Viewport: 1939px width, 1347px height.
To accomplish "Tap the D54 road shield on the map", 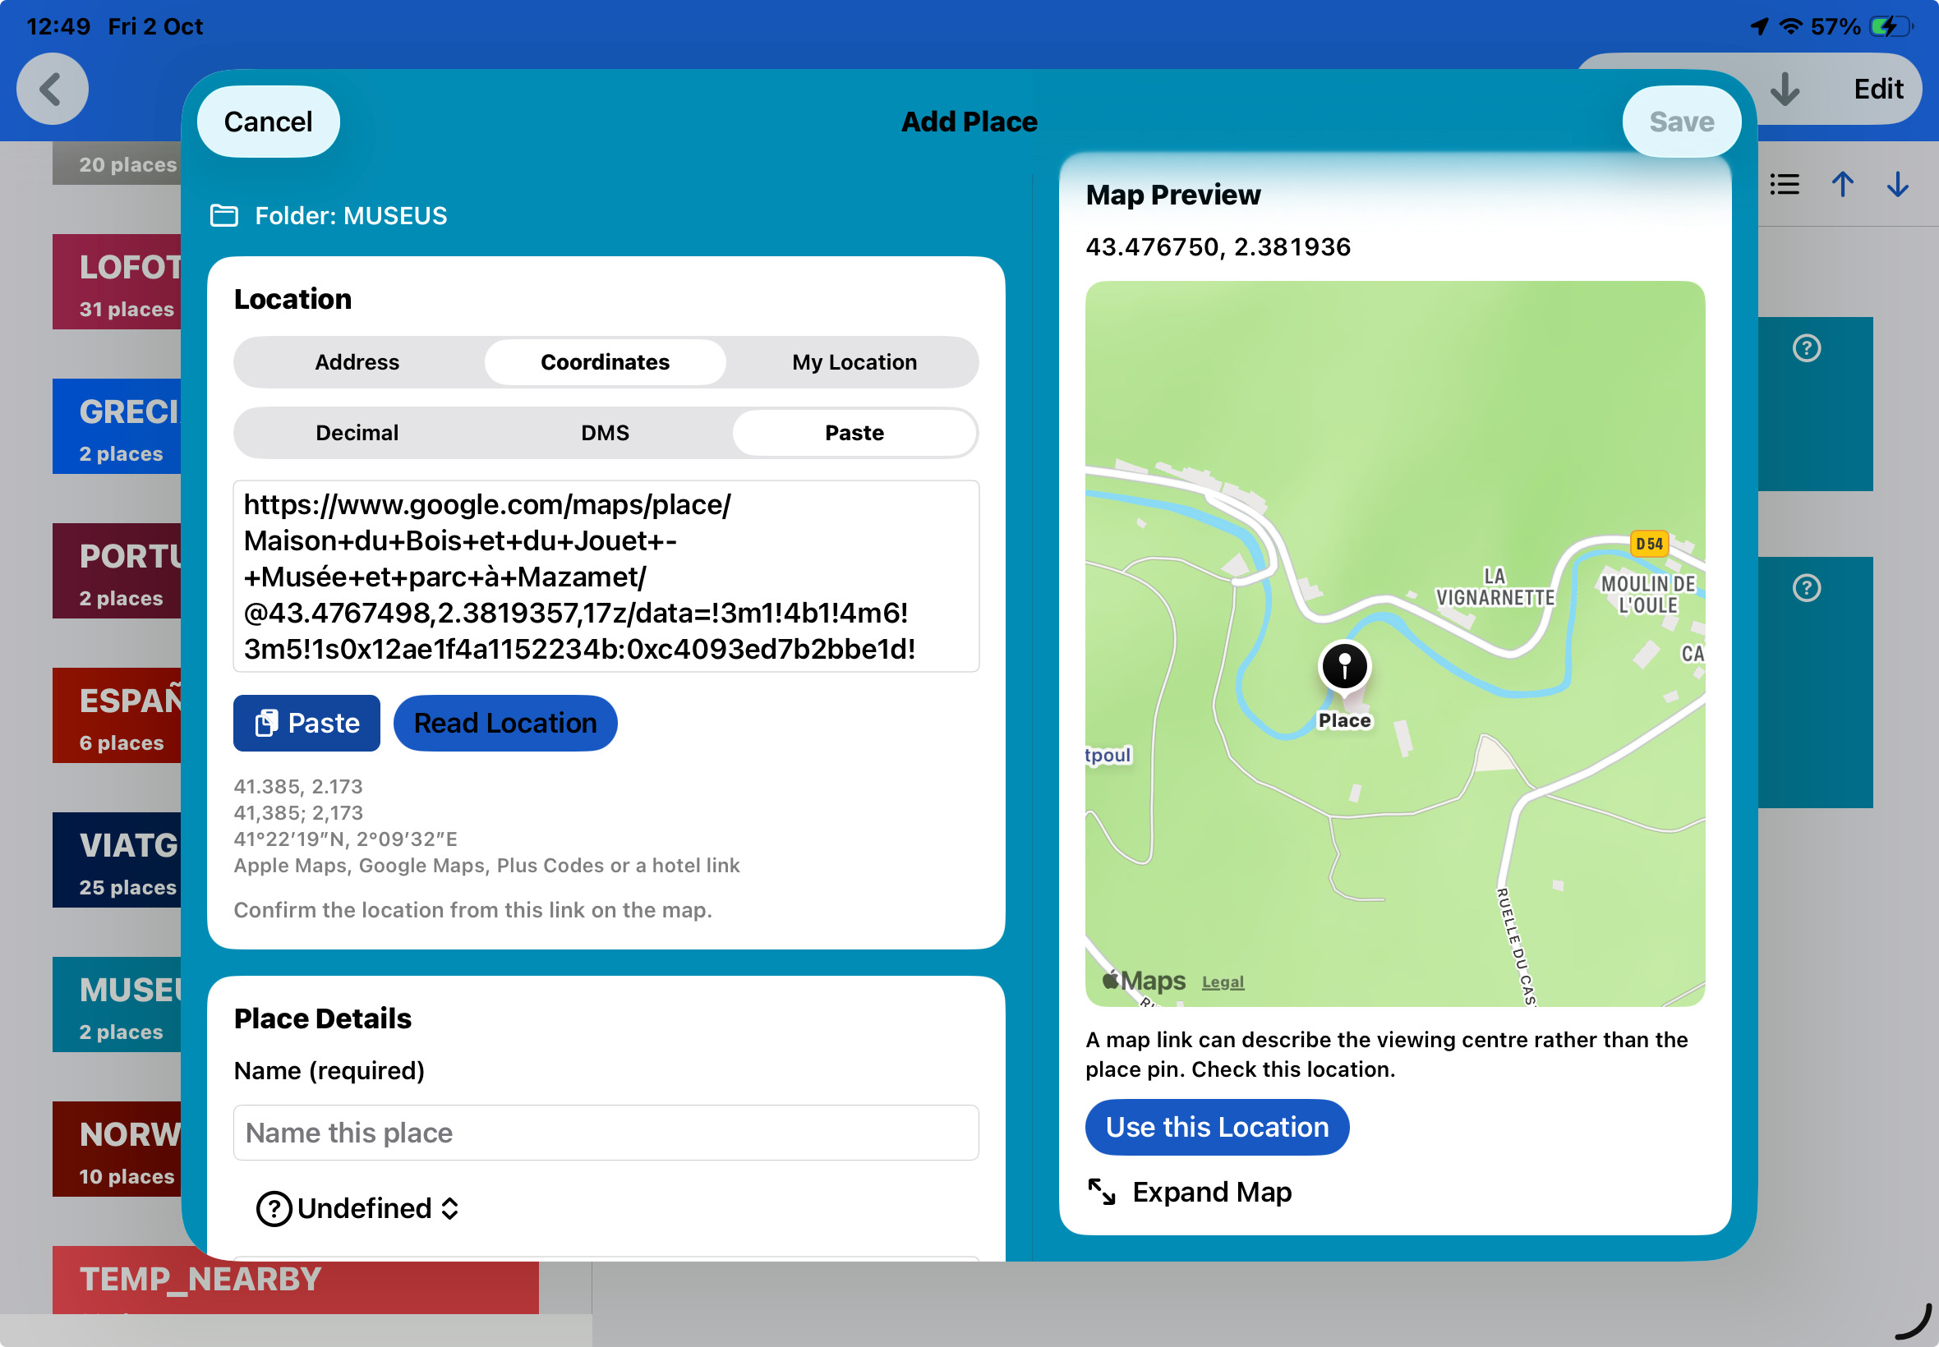I will coord(1649,545).
